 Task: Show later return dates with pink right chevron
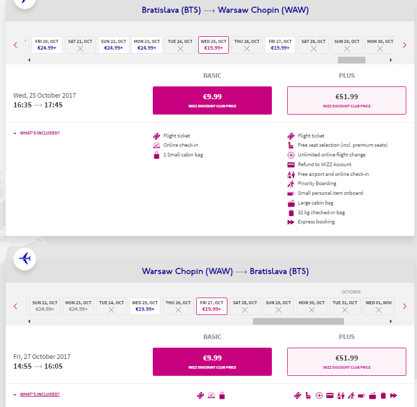pyautogui.click(x=405, y=306)
